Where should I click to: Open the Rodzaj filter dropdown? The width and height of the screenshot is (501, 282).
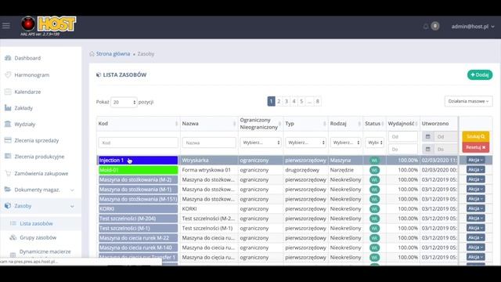tap(345, 143)
